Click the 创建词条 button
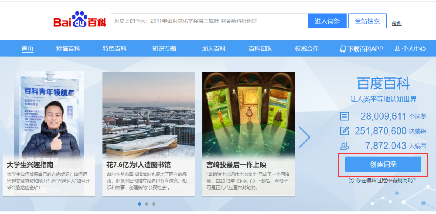436x214 pixels. click(383, 164)
